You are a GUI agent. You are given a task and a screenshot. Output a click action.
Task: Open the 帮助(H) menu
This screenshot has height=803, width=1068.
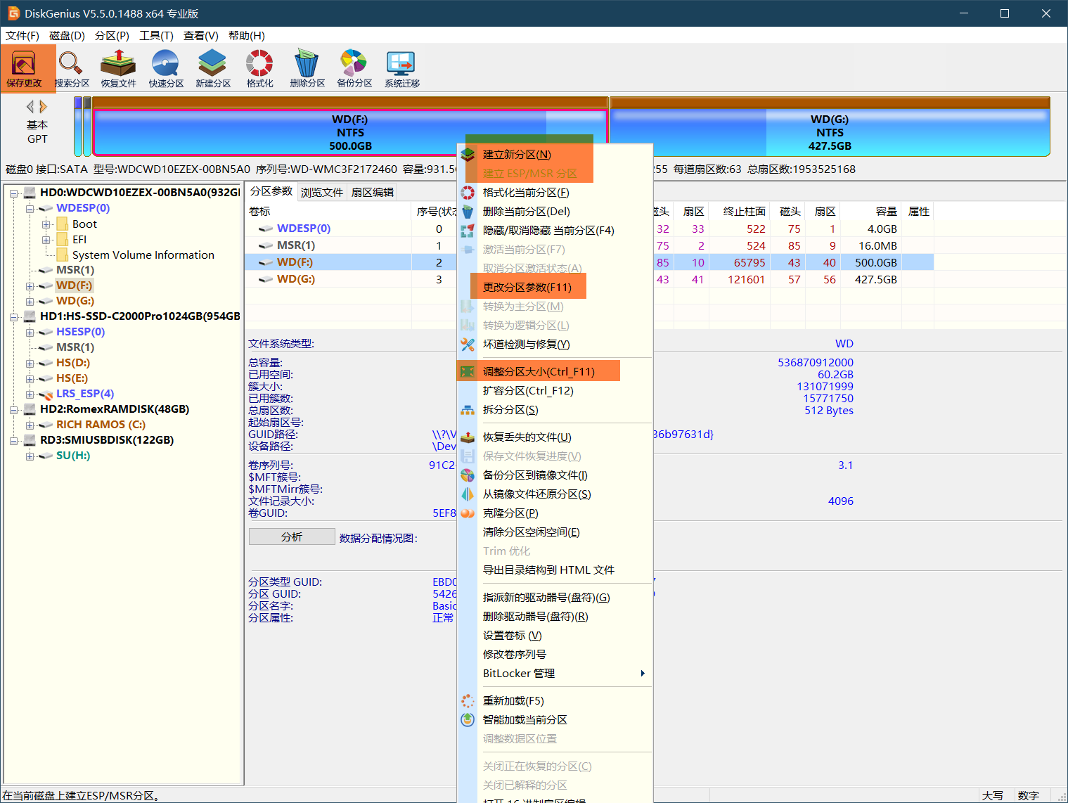tap(247, 36)
